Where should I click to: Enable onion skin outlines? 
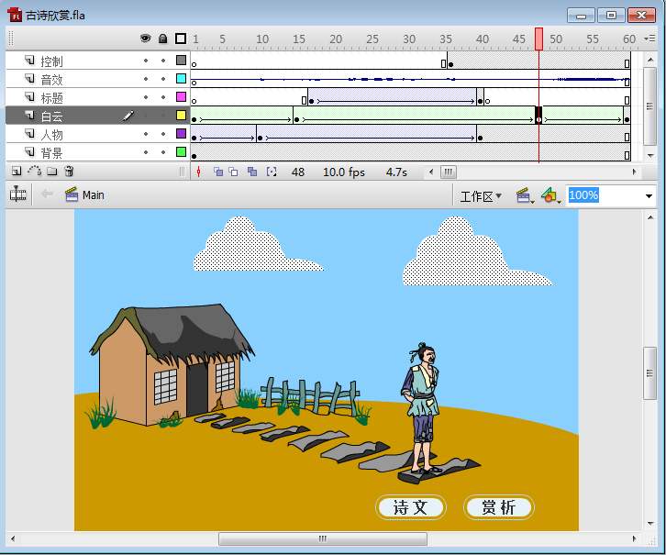(x=233, y=172)
